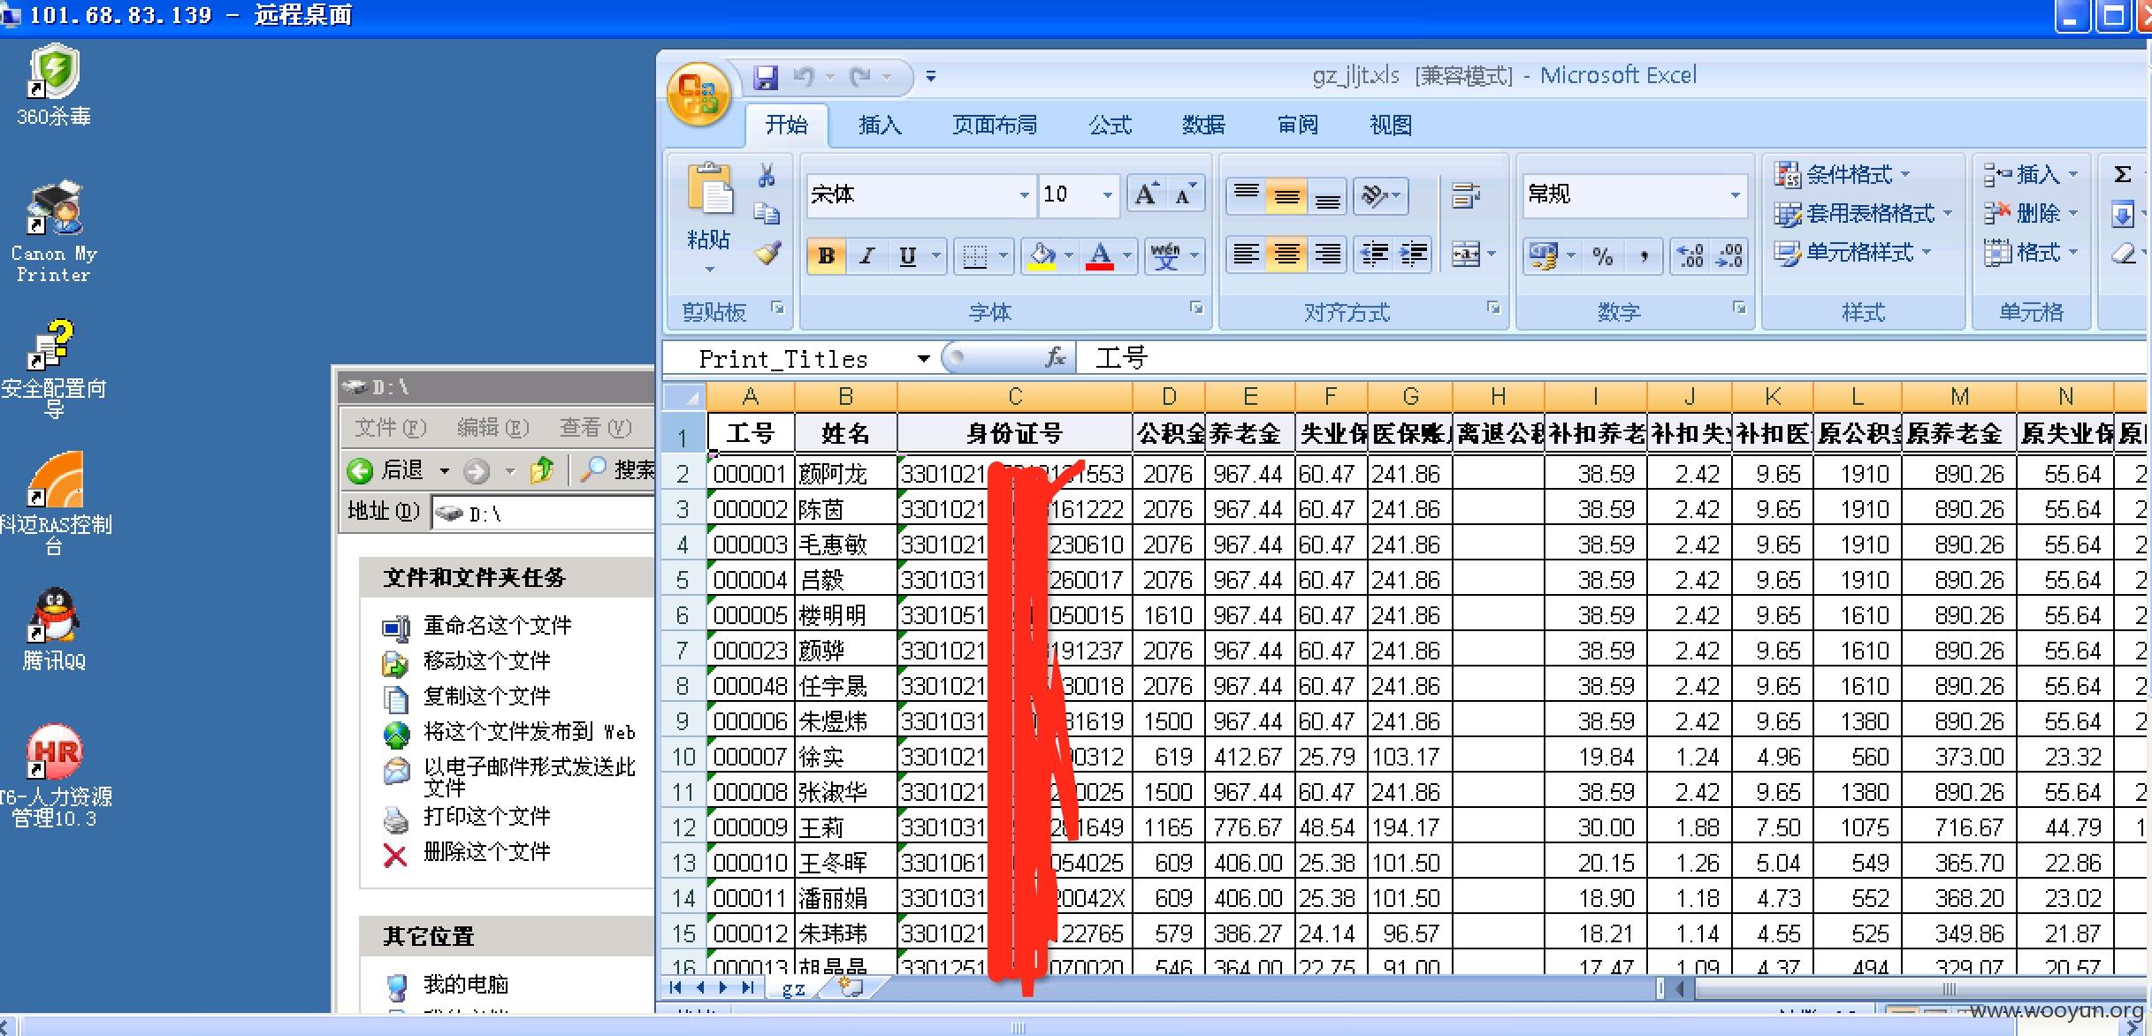2152x1036 pixels.
Task: Switch to the 页面布局 ribbon tab
Action: (x=995, y=126)
